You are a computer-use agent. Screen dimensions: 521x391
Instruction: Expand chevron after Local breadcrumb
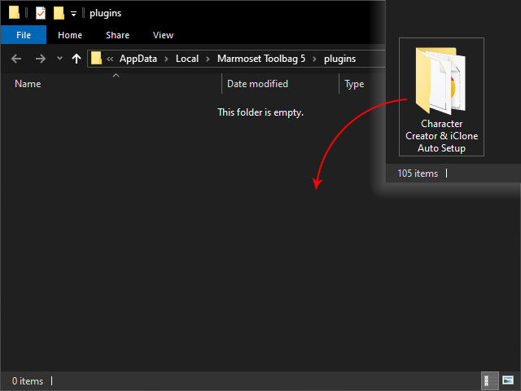pos(208,59)
